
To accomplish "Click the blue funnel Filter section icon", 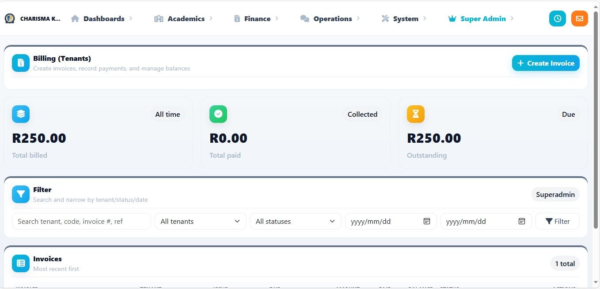I will 21,194.
